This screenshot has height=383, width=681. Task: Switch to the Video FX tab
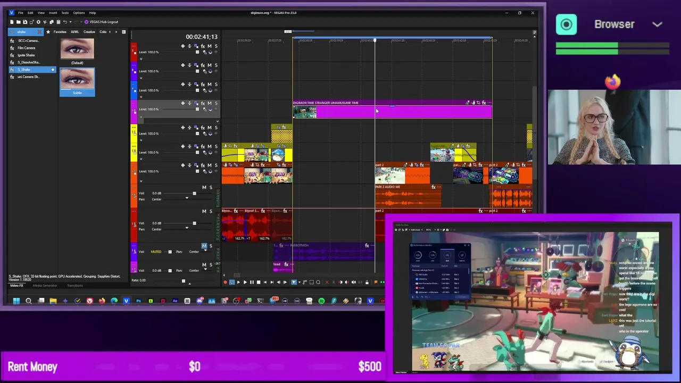coord(16,286)
